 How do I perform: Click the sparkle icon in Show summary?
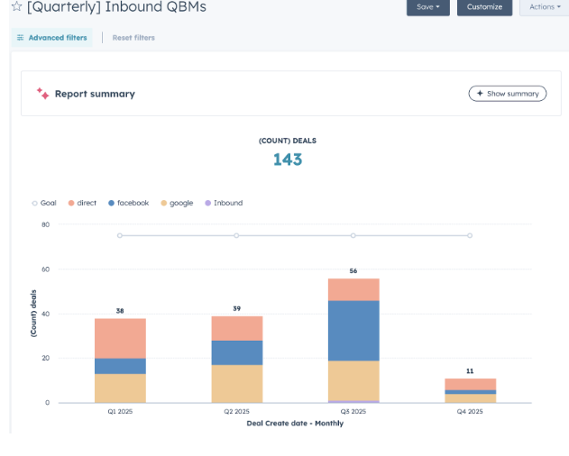click(479, 94)
